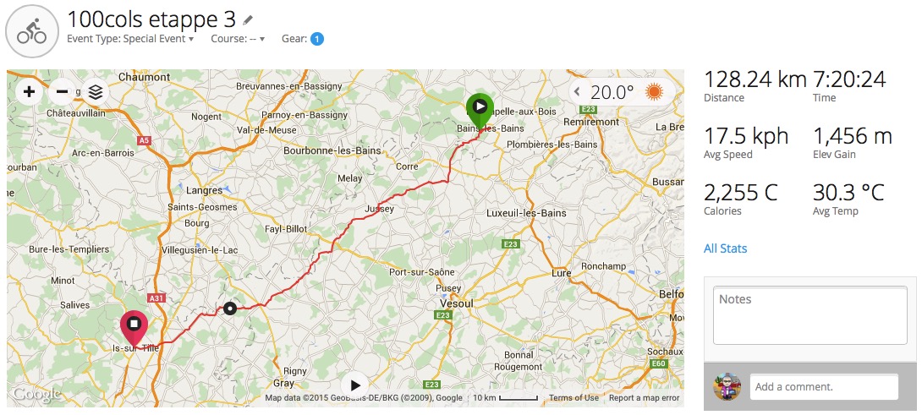Edit the activity title with the pencil icon

(x=248, y=20)
